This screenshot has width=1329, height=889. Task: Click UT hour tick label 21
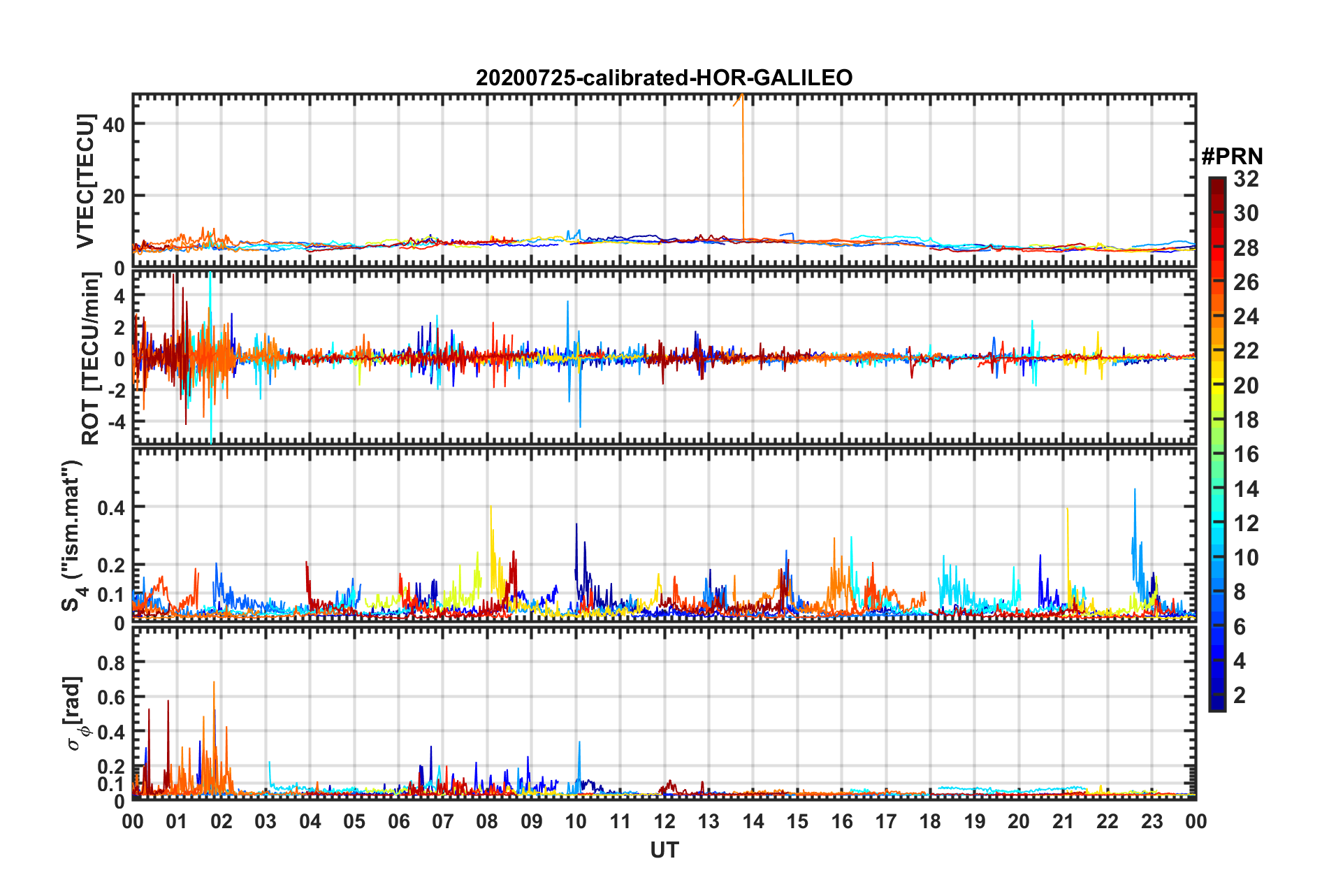point(1063,821)
